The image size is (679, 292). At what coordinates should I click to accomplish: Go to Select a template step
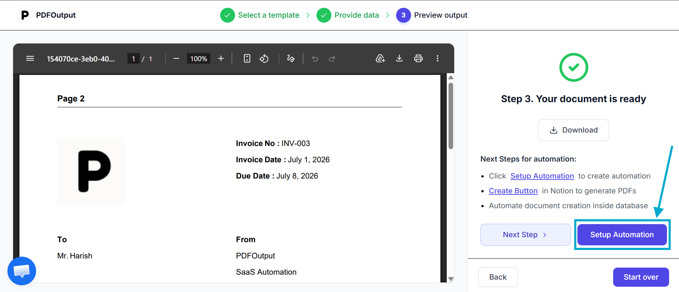pos(260,15)
